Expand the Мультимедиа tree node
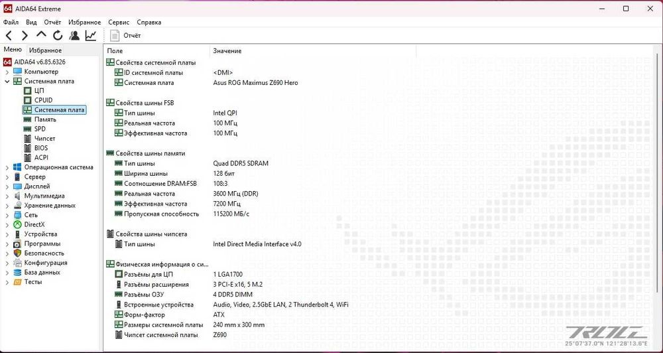 [x=7, y=196]
